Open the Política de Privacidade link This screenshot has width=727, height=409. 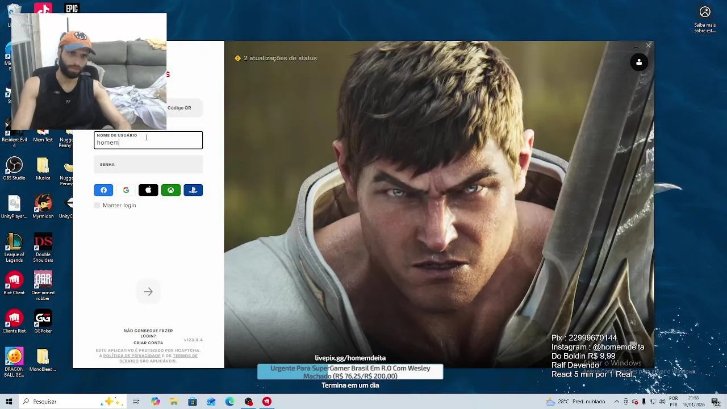coord(132,356)
